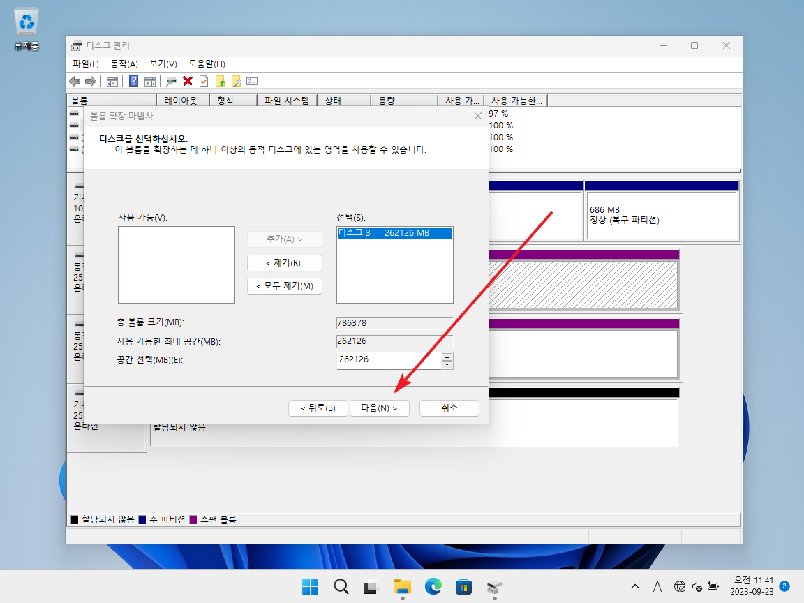Image resolution: width=804 pixels, height=603 pixels.
Task: Click the 공간 선택(MB) input field
Action: coord(389,360)
